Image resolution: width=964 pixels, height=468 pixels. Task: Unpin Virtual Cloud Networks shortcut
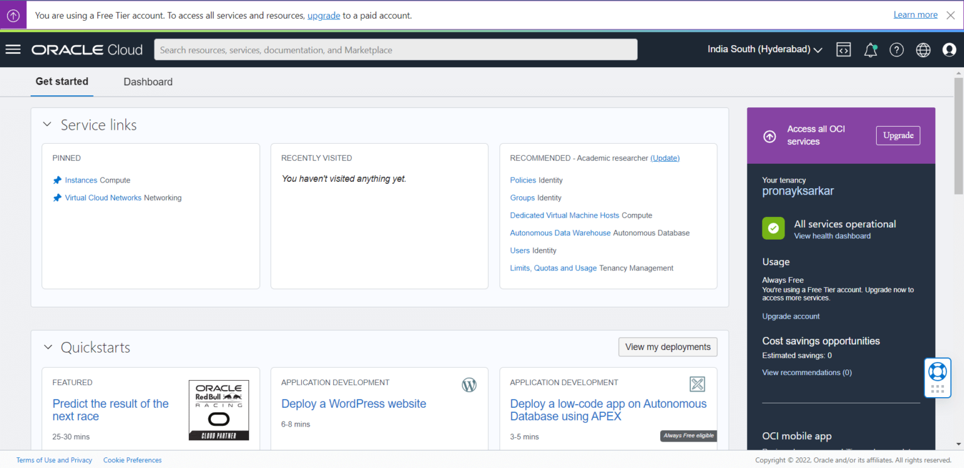click(57, 198)
